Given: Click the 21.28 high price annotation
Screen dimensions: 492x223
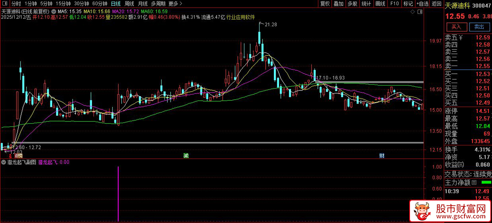Looking at the screenshot, I should (x=271, y=25).
